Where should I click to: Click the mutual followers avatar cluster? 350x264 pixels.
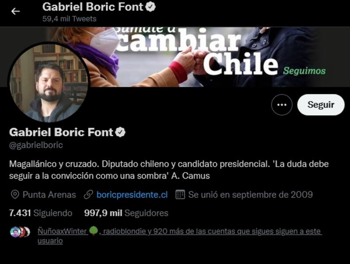point(20,232)
